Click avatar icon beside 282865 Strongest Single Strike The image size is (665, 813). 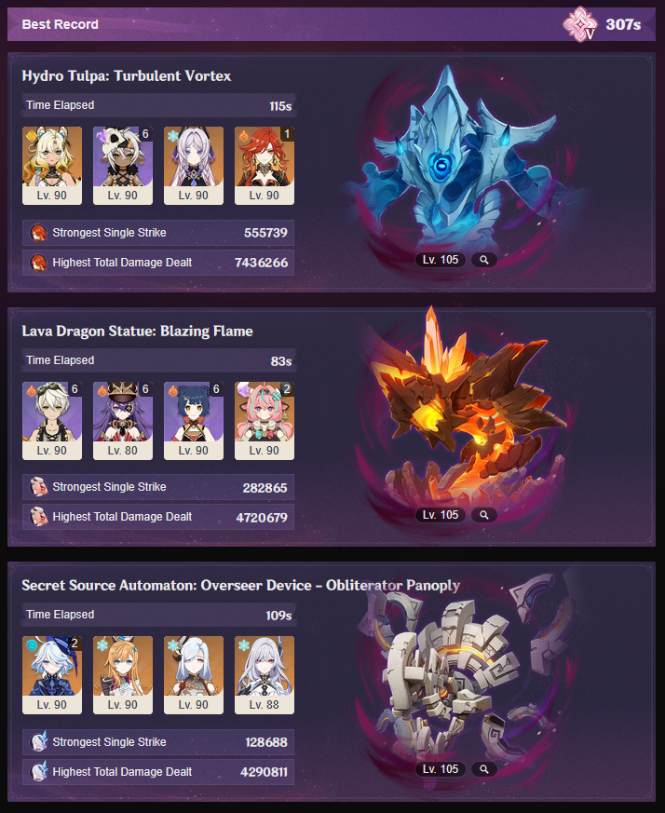(x=38, y=487)
